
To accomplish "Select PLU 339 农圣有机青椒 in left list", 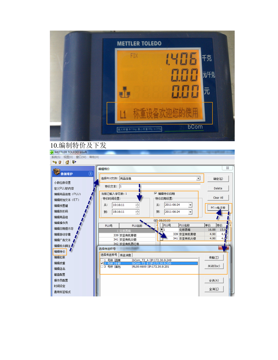I will coord(127,235).
